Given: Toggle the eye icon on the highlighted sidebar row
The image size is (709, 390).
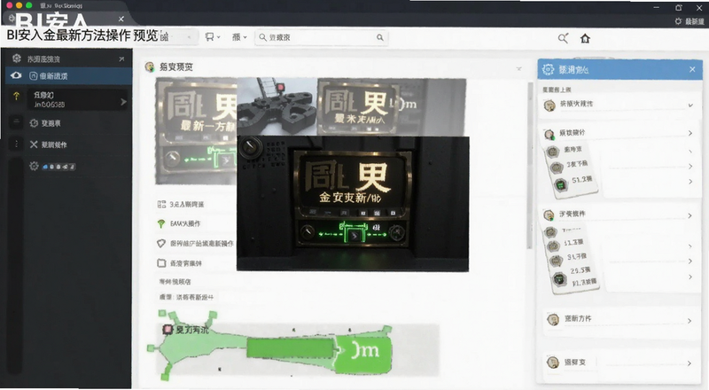Looking at the screenshot, I should click(x=16, y=75).
